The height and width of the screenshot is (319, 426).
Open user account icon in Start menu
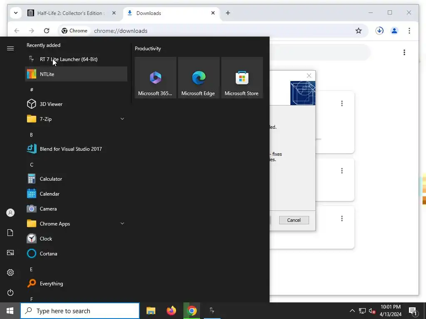click(x=10, y=213)
